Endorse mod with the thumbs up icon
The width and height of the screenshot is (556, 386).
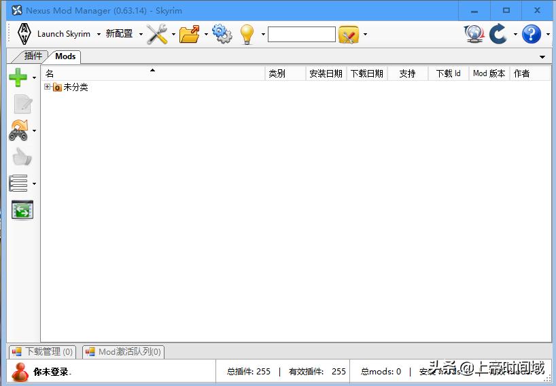click(x=22, y=157)
